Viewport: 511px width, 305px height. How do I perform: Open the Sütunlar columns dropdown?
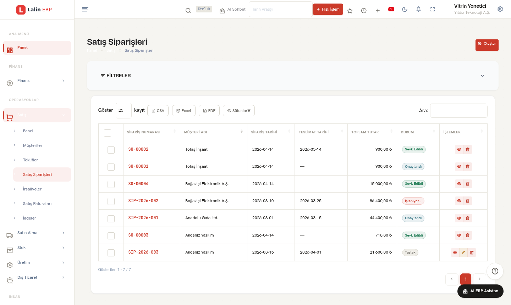pyautogui.click(x=239, y=111)
